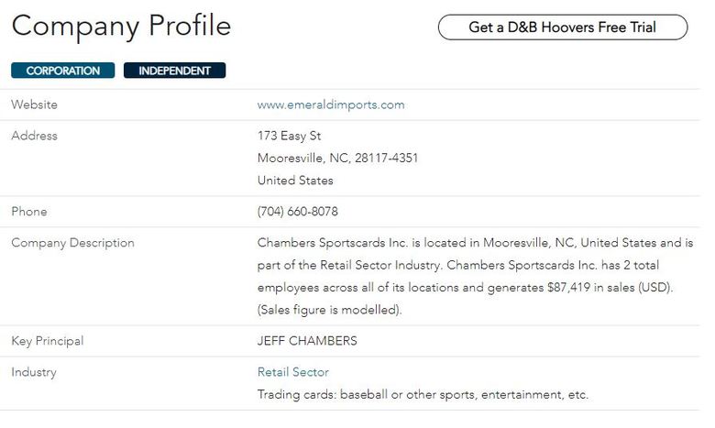Click the Key Principal row label
The width and height of the screenshot is (715, 428).
coord(48,341)
